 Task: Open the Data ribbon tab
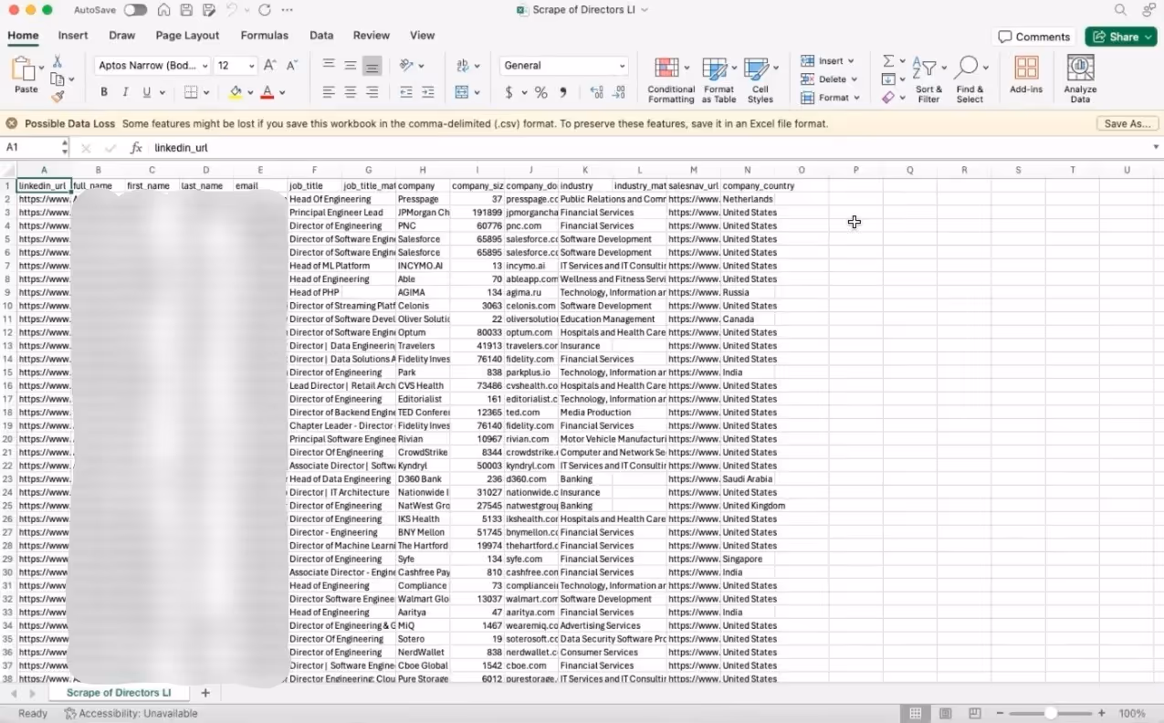pos(321,36)
